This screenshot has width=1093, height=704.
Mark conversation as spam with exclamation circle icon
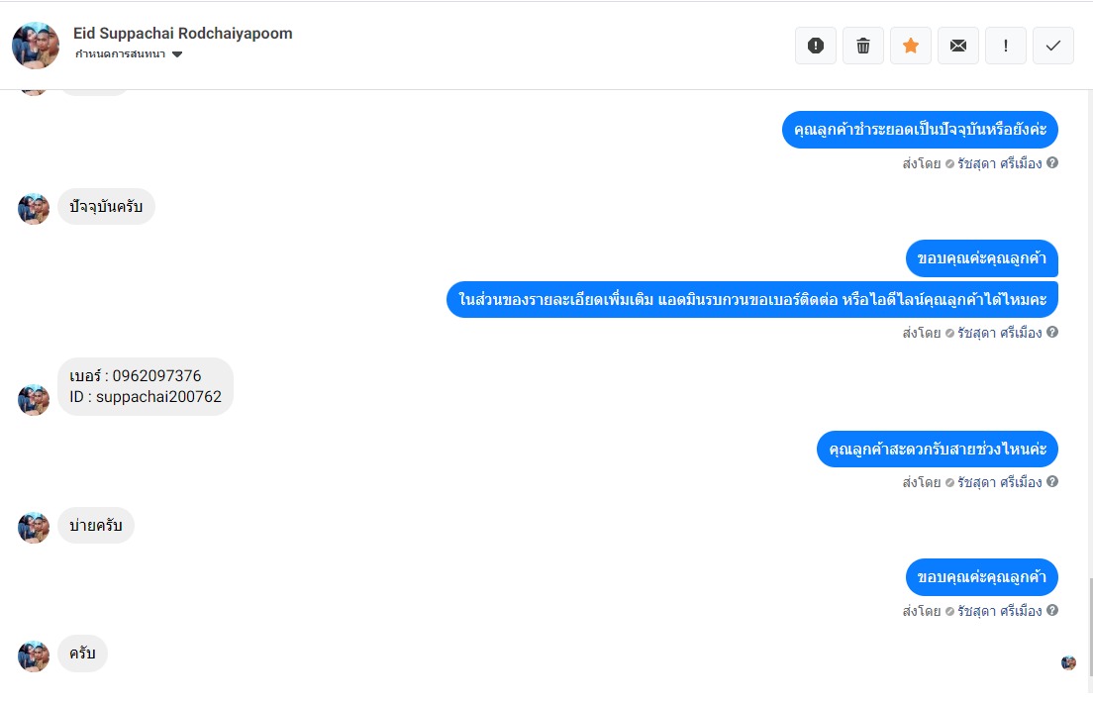tap(816, 46)
